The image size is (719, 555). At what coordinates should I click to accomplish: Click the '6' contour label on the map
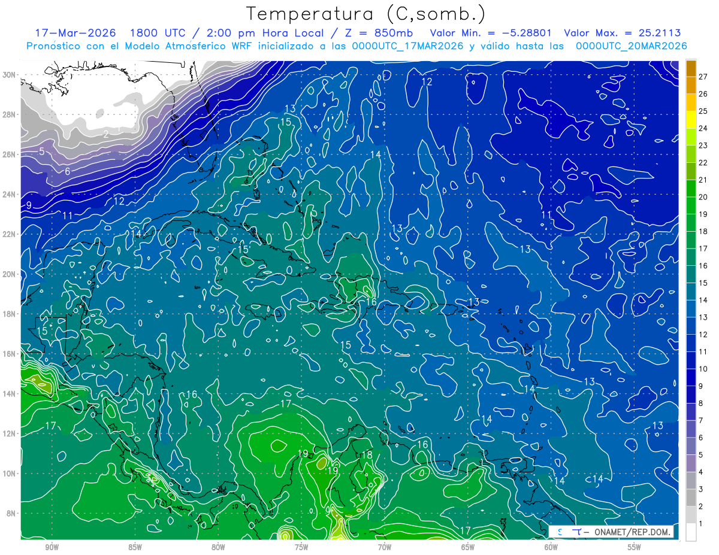tap(68, 171)
